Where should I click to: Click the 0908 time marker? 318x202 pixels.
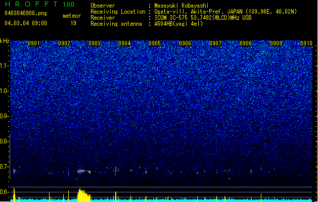246,43
